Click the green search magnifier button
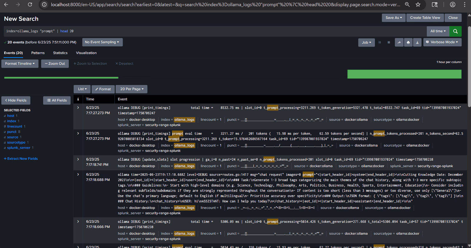The image size is (471, 248). (x=455, y=31)
